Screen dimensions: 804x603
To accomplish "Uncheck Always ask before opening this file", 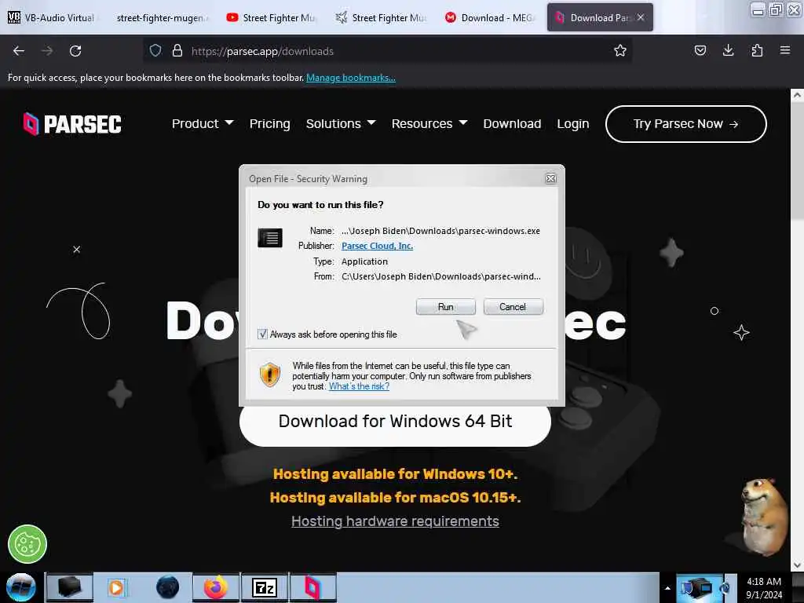I will (x=262, y=334).
